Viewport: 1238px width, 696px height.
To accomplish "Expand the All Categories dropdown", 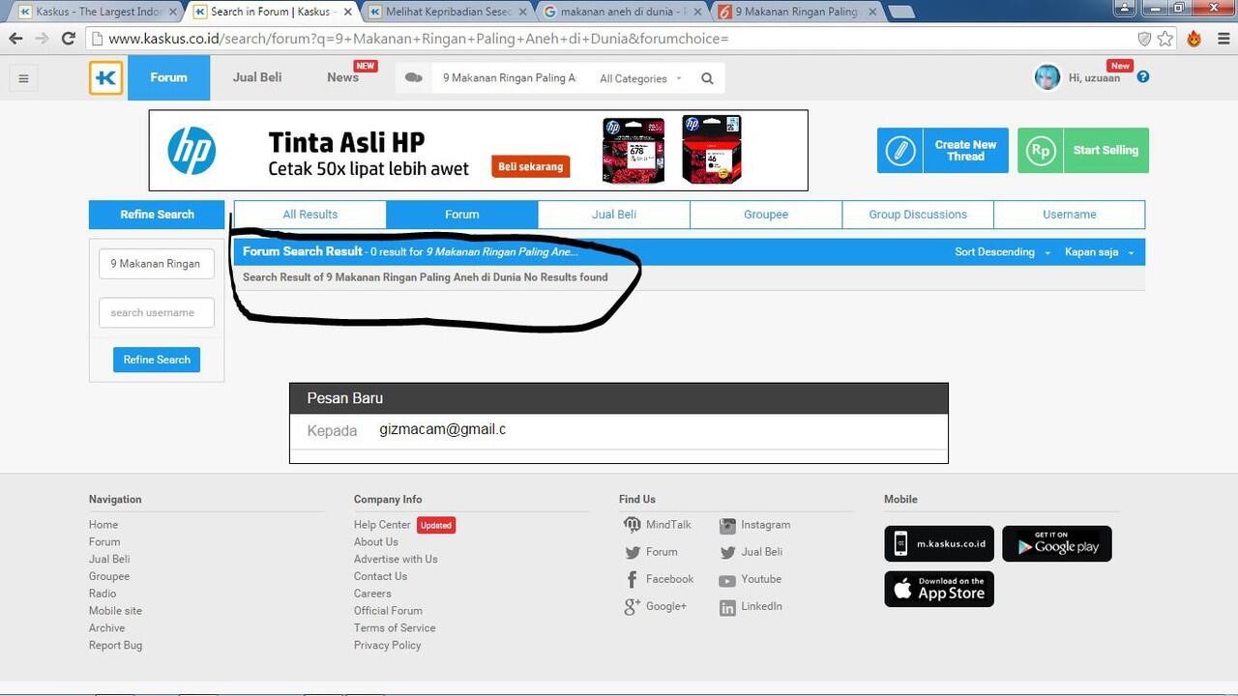I will click(640, 78).
